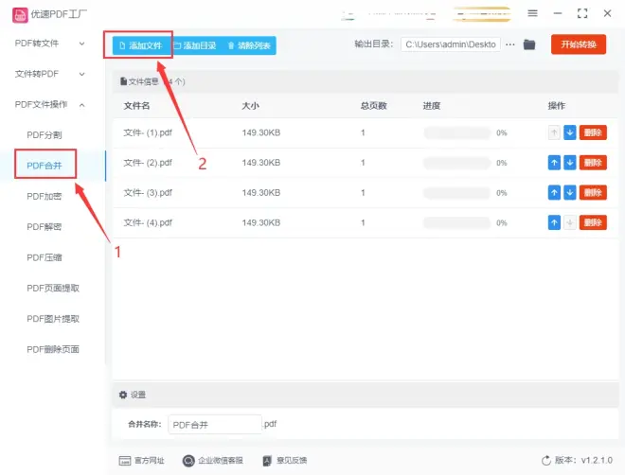Click file name 文件-(1).pdf
This screenshot has height=475, width=625.
coord(148,132)
